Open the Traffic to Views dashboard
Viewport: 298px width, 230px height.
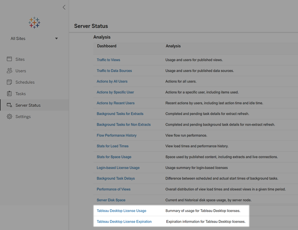[108, 60]
